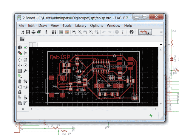Open the Draw menu
This screenshot has width=179, height=135.
pyautogui.click(x=43, y=26)
